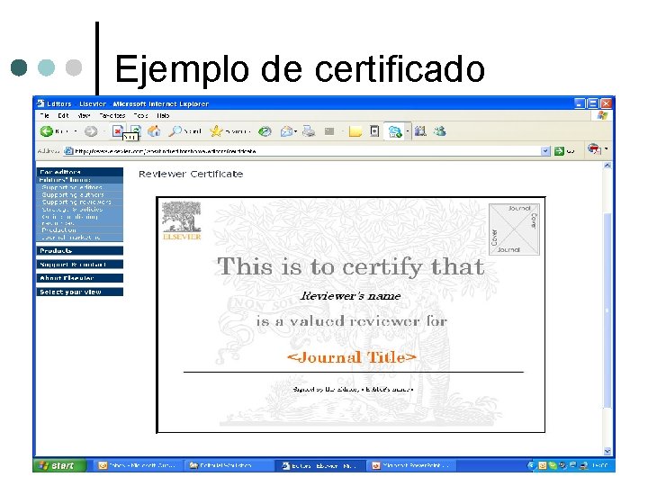Open the Favorites menu
Viewport: 648px width, 486px height.
click(112, 115)
